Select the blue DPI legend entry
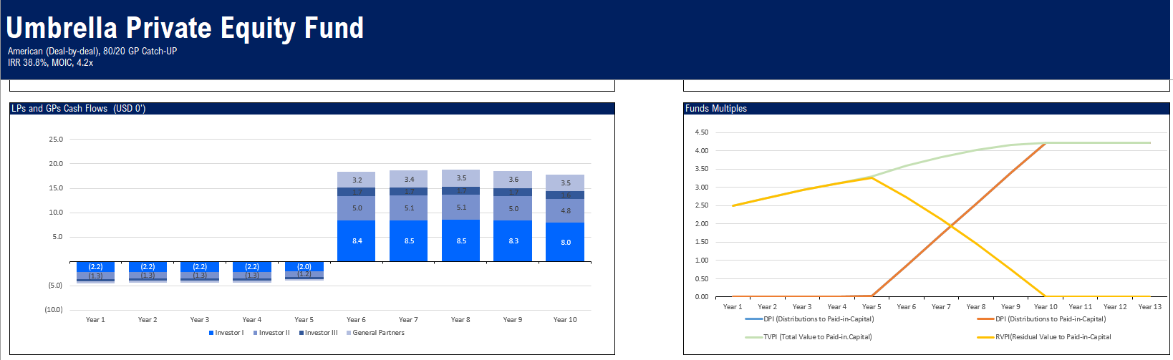 (x=809, y=319)
